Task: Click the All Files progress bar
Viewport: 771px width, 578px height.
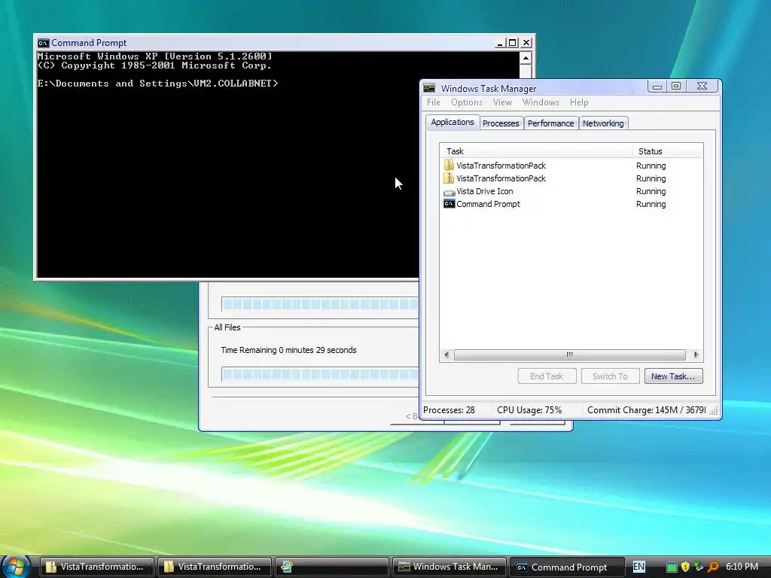Action: click(x=320, y=375)
